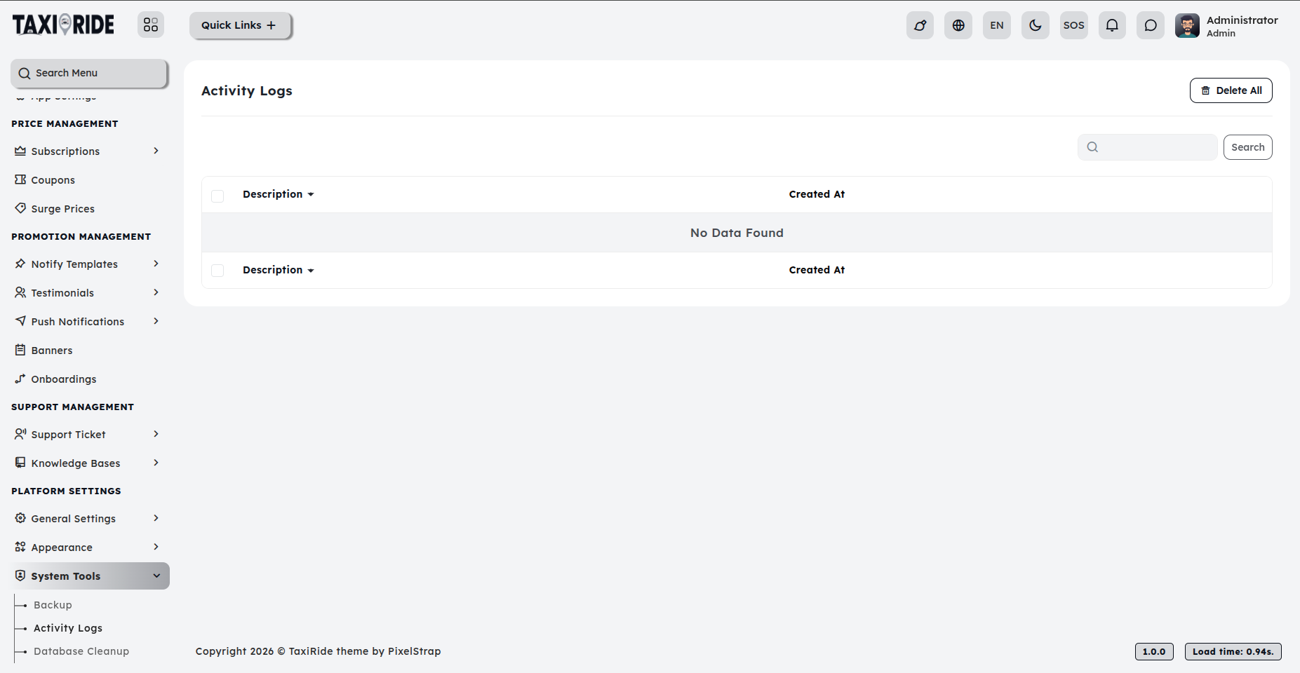Image resolution: width=1300 pixels, height=673 pixels.
Task: Open the SOS alerts button
Action: pos(1074,25)
